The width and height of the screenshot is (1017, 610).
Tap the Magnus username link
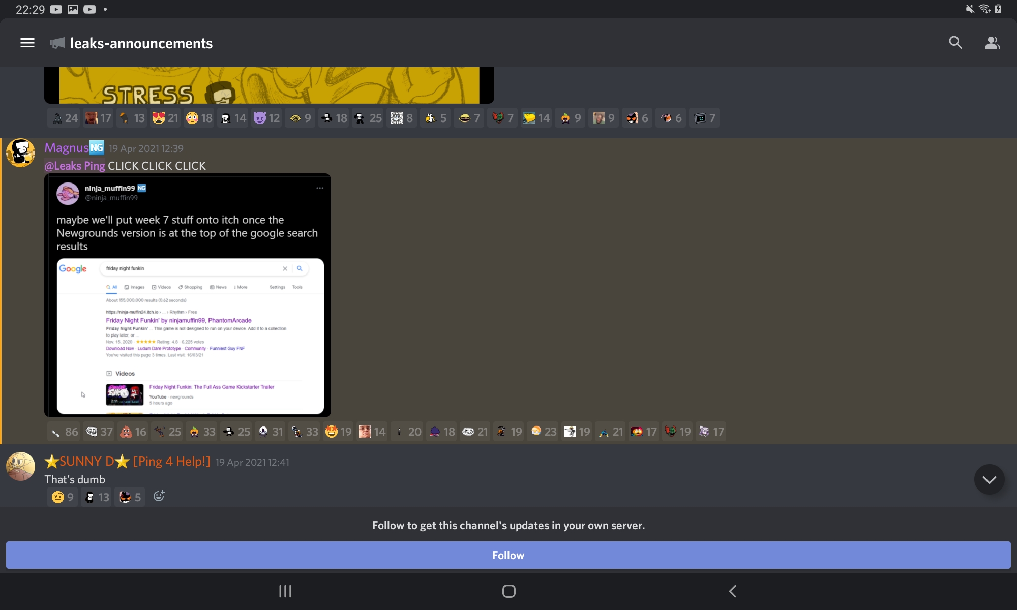pyautogui.click(x=67, y=148)
